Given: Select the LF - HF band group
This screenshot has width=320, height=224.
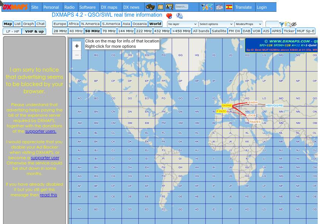Looking at the screenshot, I should point(12,31).
